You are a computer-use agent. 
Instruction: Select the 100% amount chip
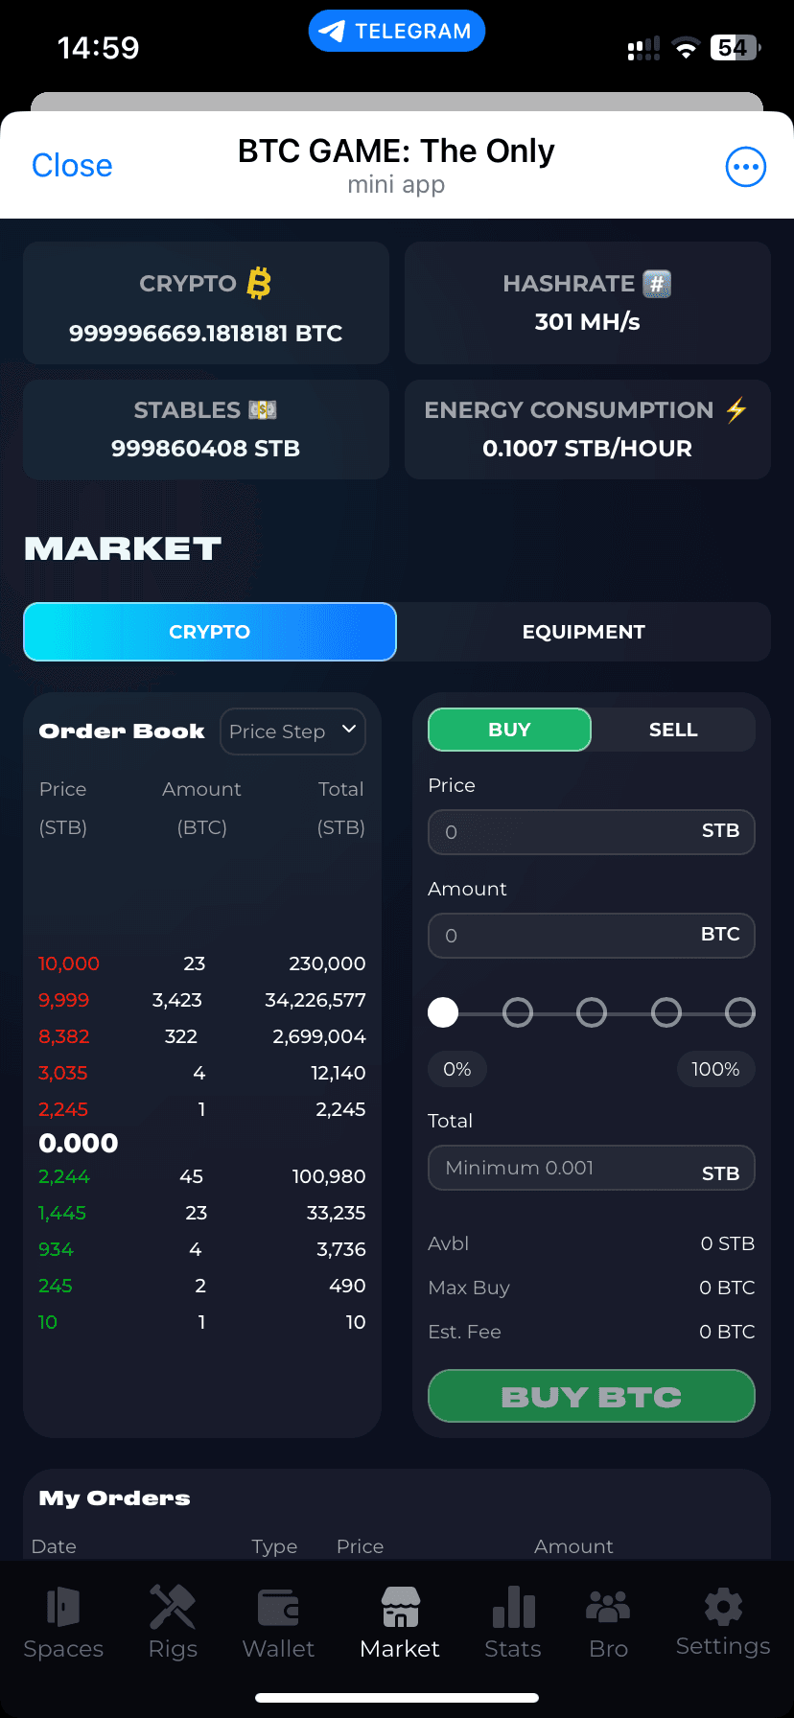pyautogui.click(x=715, y=1069)
